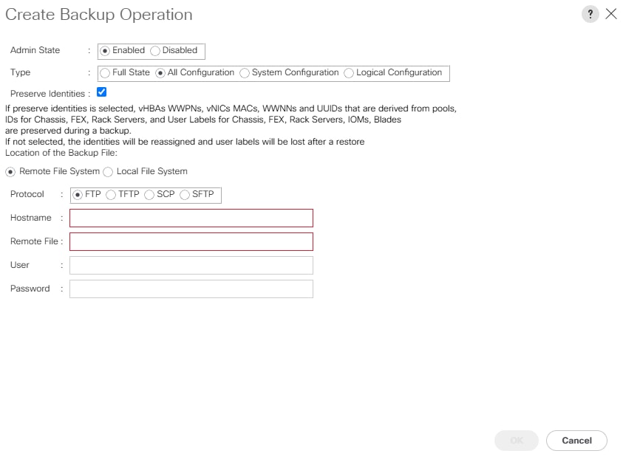Choose System Configuration backup type
The image size is (623, 462).
coord(245,73)
